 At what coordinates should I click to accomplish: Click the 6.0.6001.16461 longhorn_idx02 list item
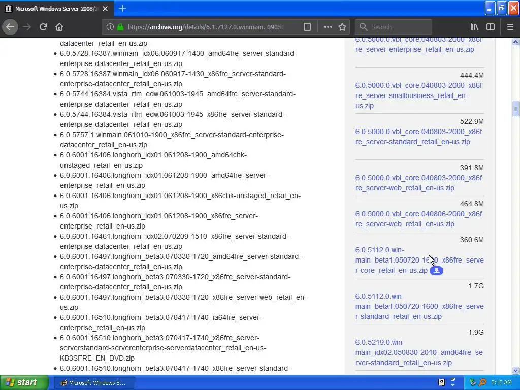click(175, 241)
